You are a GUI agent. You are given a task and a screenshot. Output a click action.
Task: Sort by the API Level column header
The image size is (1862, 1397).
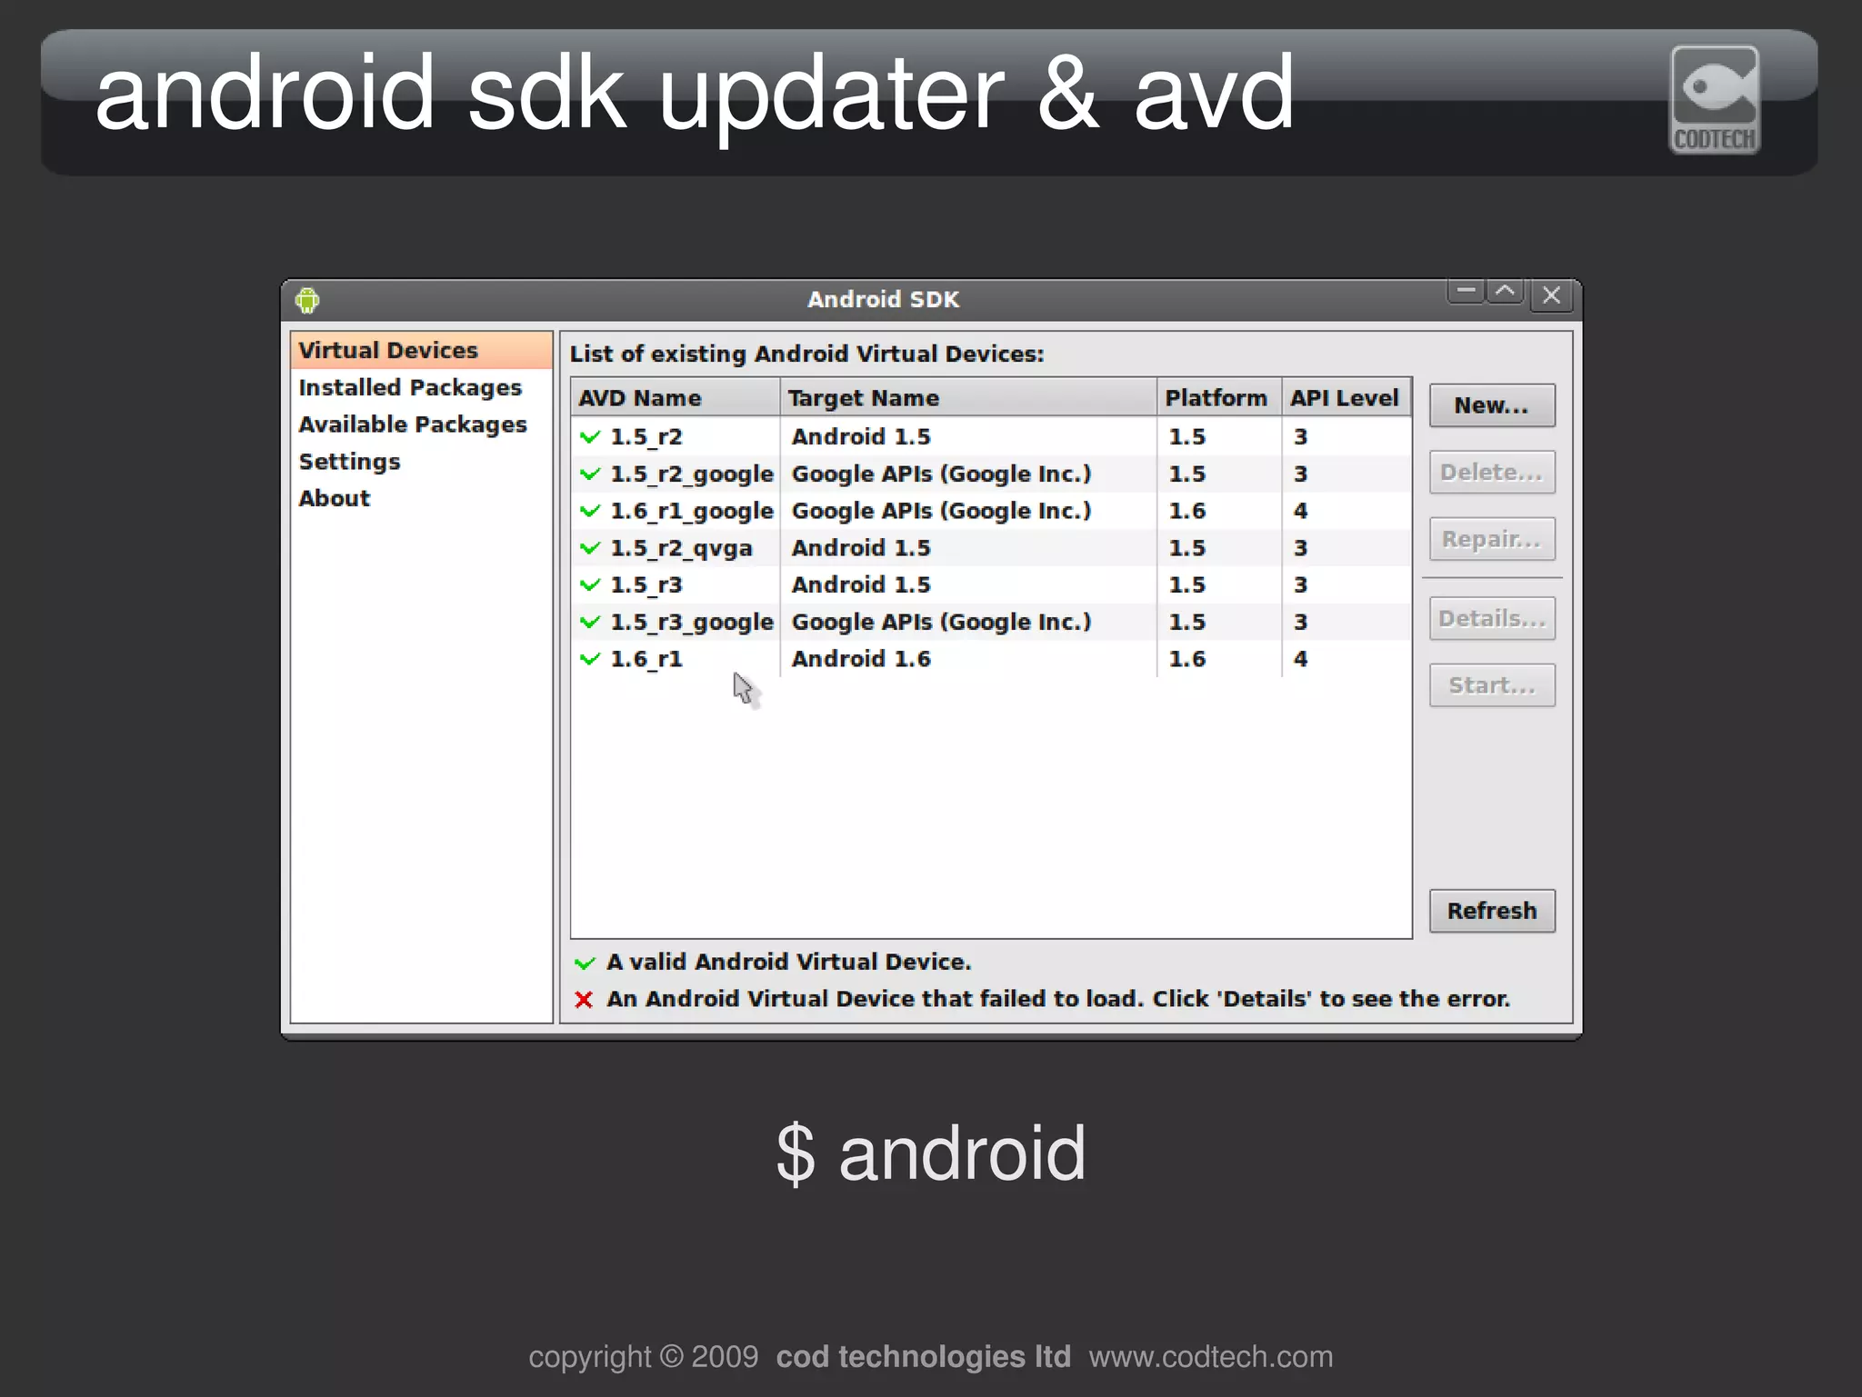tap(1346, 398)
